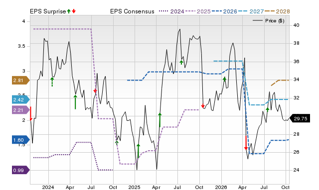Click the 2025 EPS consensus legend entry
The width and height of the screenshot is (319, 190).
(x=198, y=11)
